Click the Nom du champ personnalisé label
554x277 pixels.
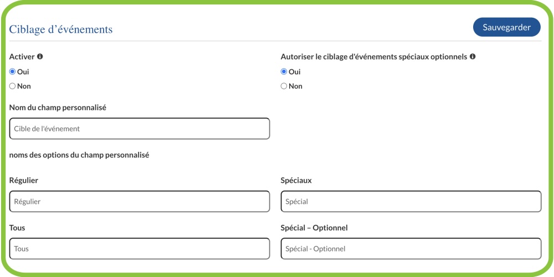(58, 107)
